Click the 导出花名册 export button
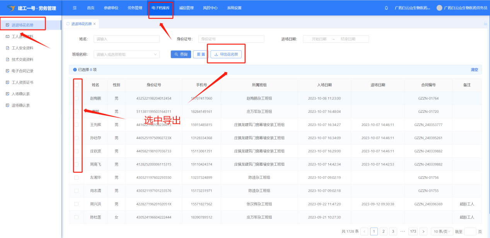The width and height of the screenshot is (490, 238). (226, 54)
